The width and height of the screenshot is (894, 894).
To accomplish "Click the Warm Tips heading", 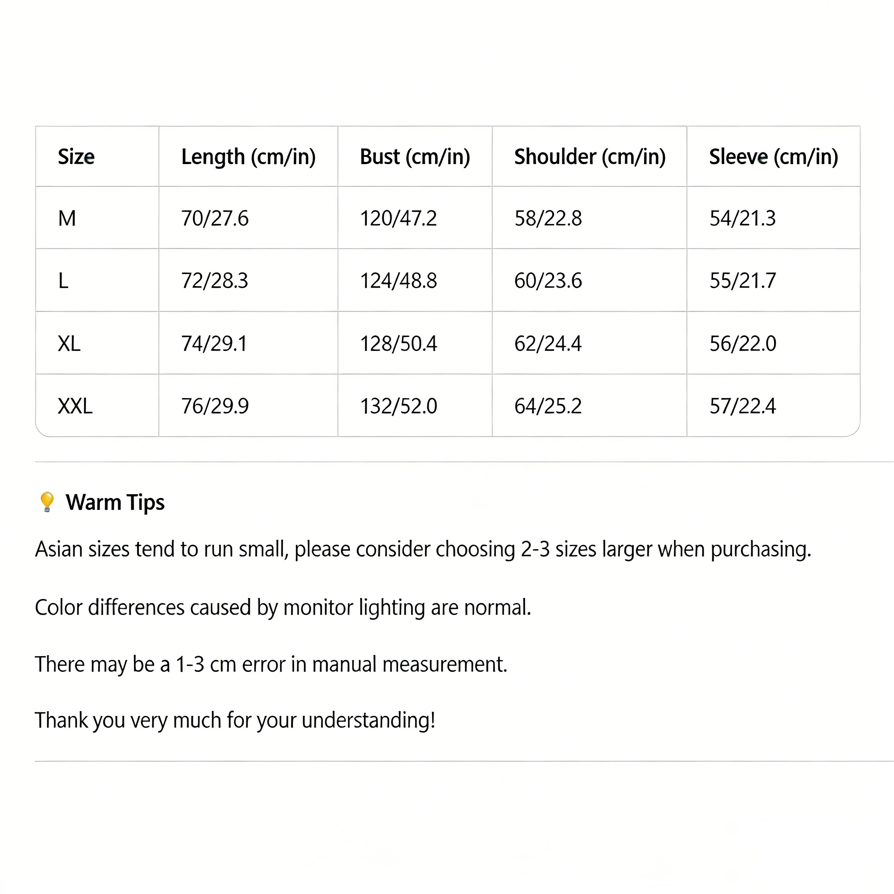I will click(x=115, y=502).
